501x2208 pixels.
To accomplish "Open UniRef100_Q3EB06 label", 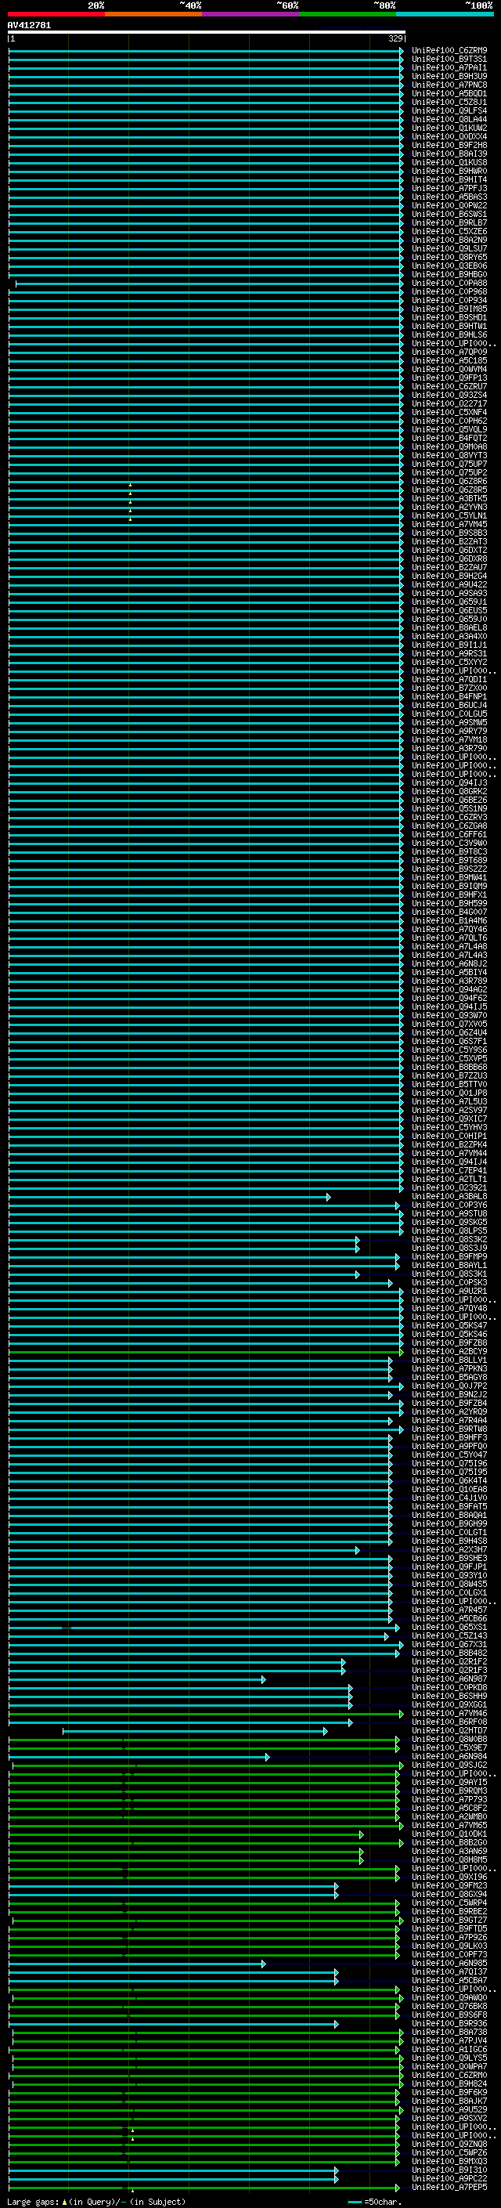I will point(449,266).
